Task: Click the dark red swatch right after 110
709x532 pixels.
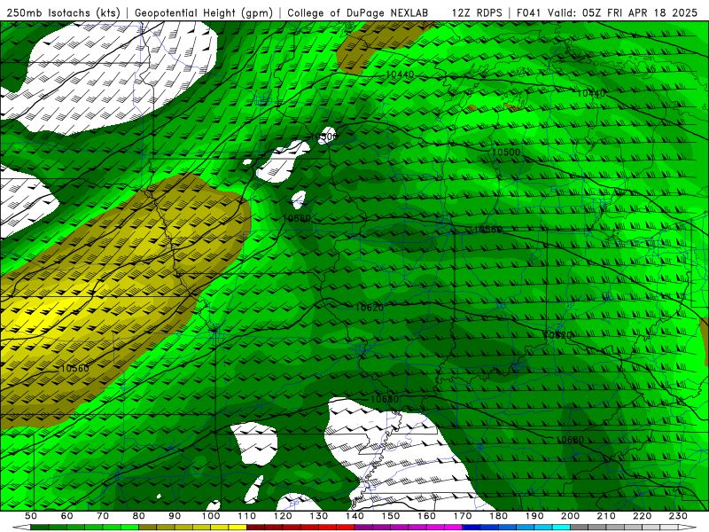Action: [x=255, y=528]
